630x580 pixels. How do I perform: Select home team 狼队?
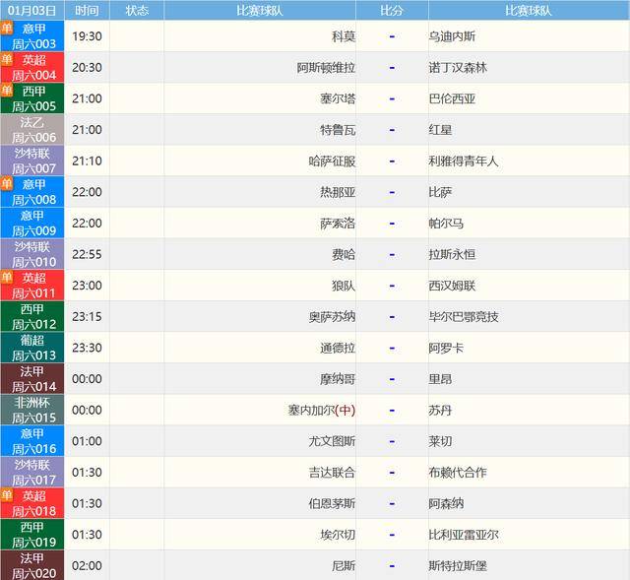pyautogui.click(x=344, y=286)
